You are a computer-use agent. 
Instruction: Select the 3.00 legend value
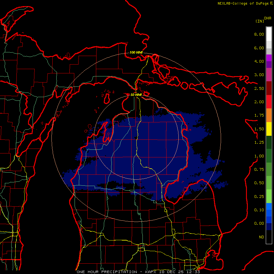(x=259, y=75)
